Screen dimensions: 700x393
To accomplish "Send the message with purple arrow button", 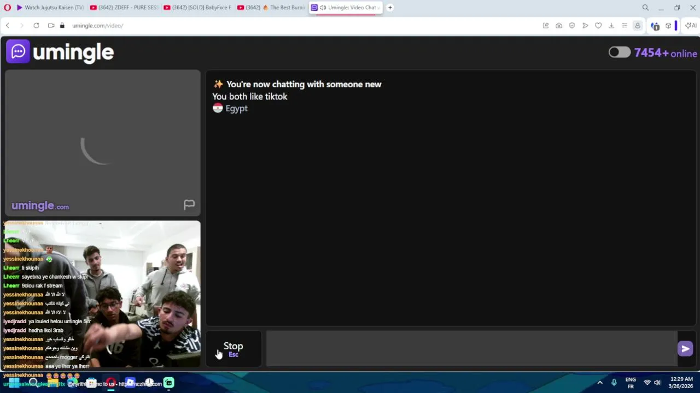I will (x=685, y=349).
